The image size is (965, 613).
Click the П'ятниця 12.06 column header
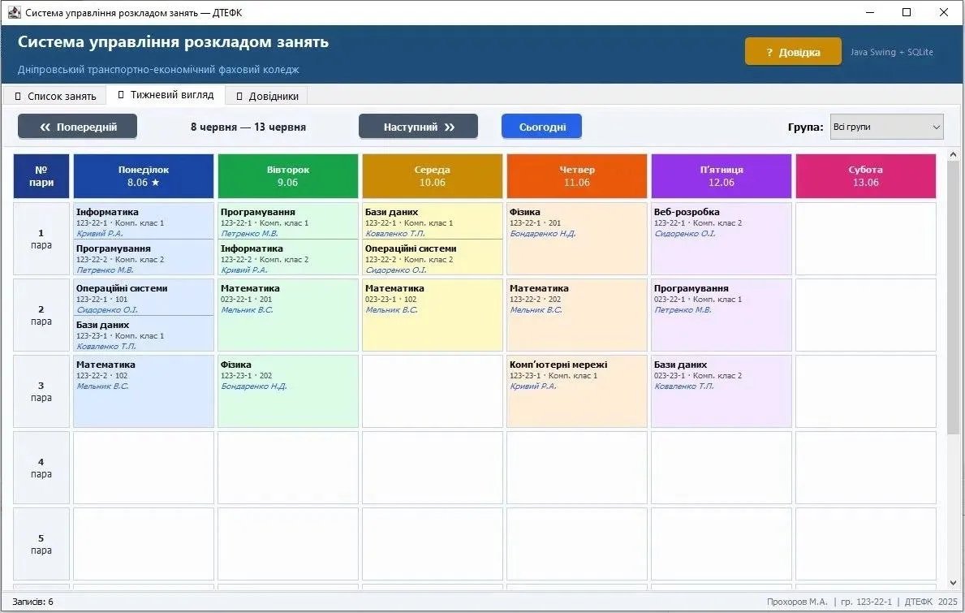click(722, 176)
